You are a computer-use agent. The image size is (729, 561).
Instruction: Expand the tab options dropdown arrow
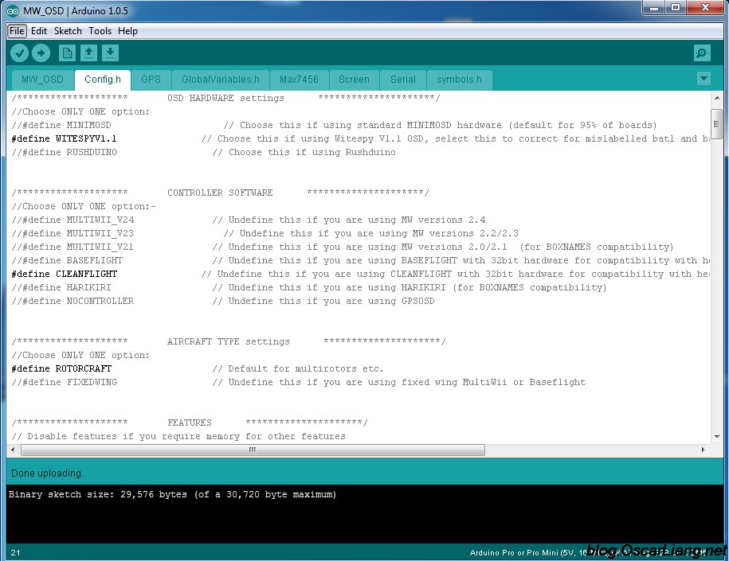coord(704,78)
